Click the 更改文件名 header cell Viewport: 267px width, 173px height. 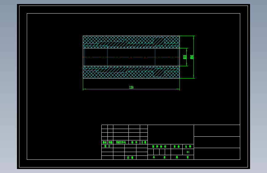(x=121, y=142)
